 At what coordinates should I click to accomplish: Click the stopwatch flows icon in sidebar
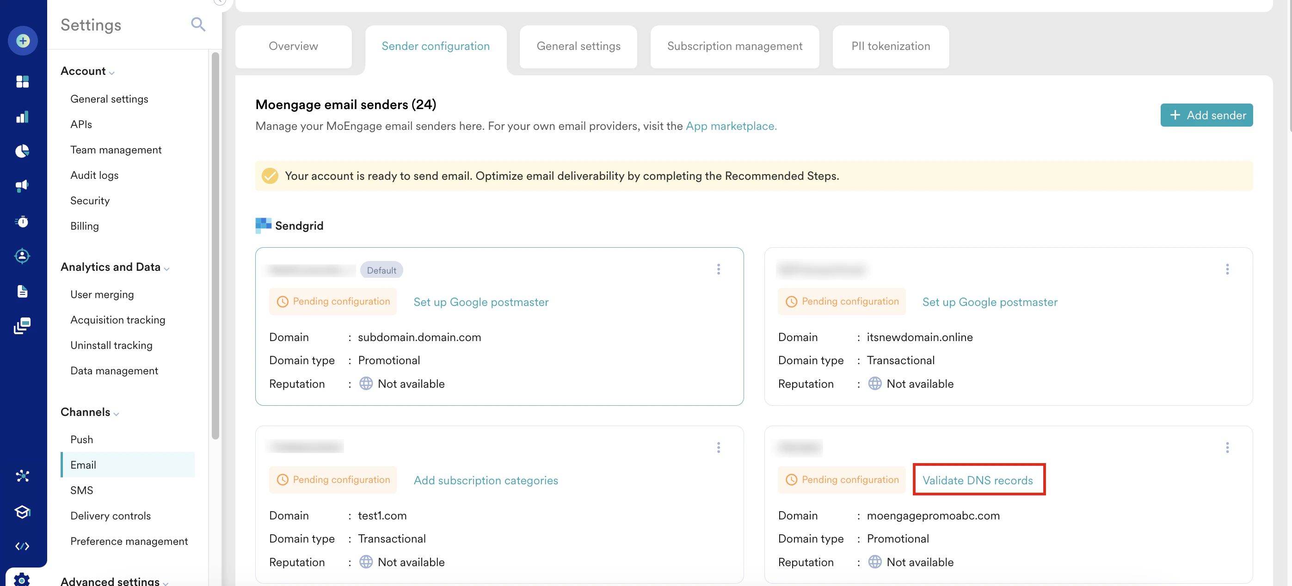coord(23,221)
